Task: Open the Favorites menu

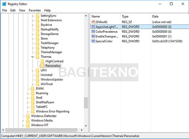Action: 35,10
